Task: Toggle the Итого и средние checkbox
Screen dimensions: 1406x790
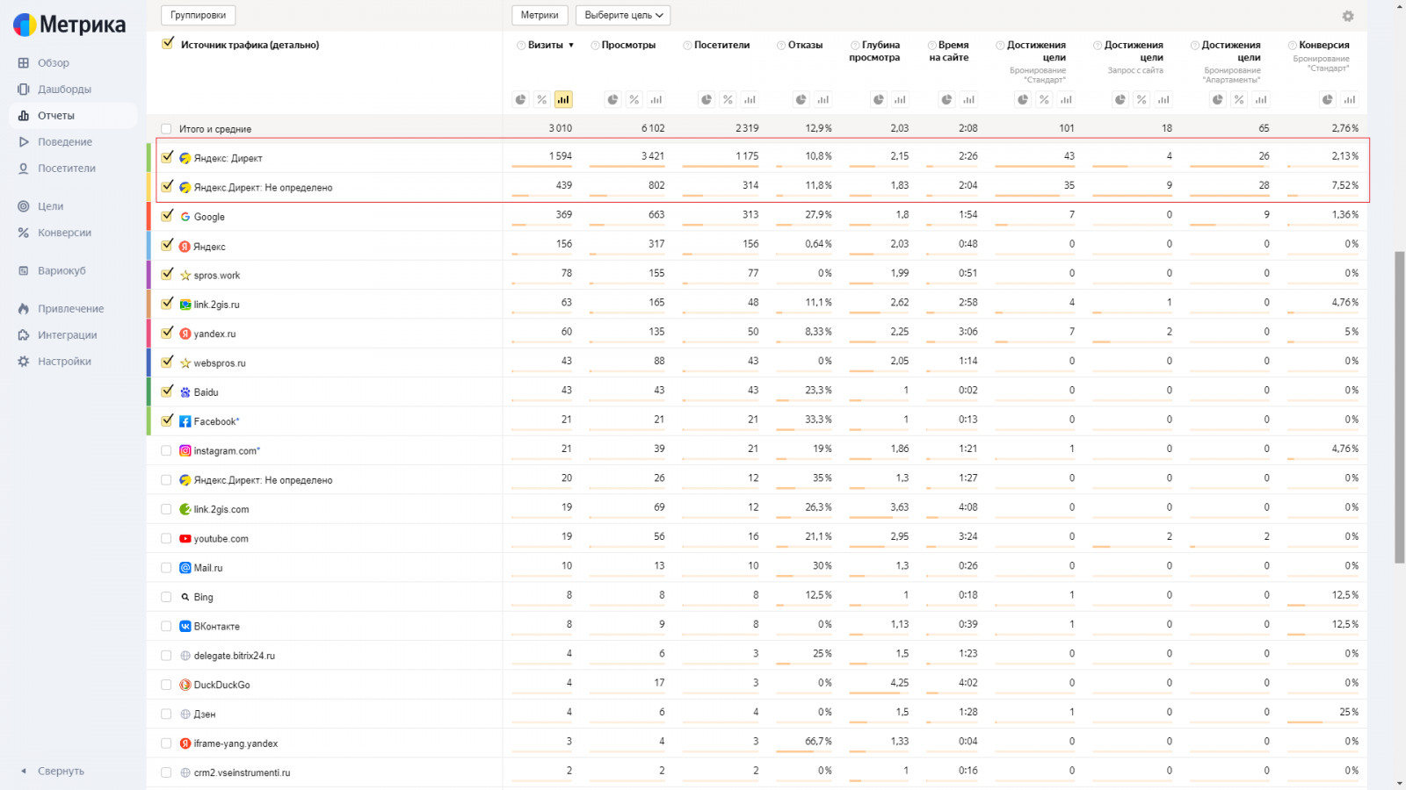Action: tap(166, 129)
